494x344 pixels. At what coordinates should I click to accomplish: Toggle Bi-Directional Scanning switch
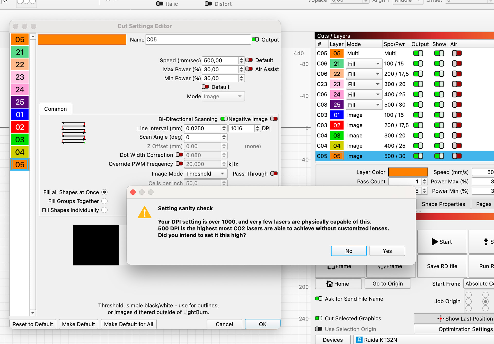(224, 119)
